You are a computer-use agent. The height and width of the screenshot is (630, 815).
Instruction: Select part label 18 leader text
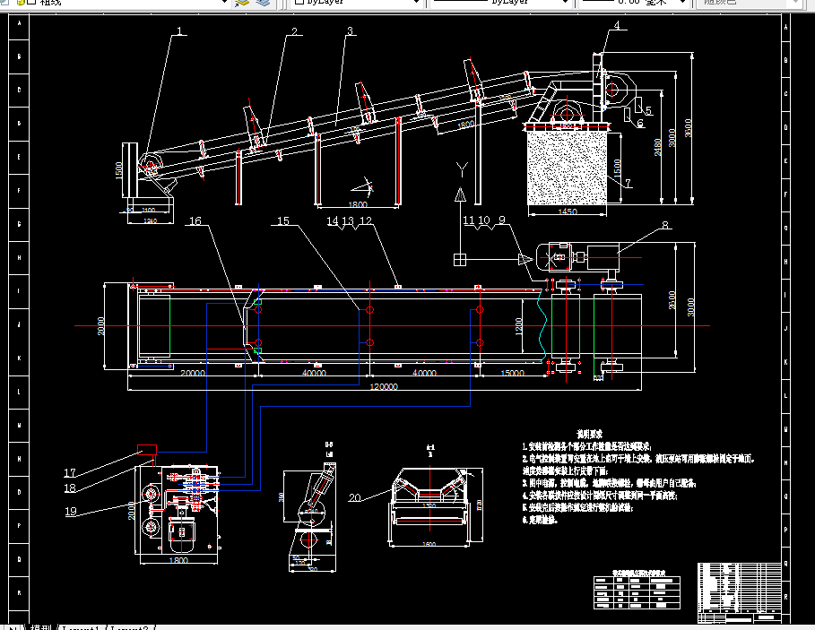[x=70, y=488]
